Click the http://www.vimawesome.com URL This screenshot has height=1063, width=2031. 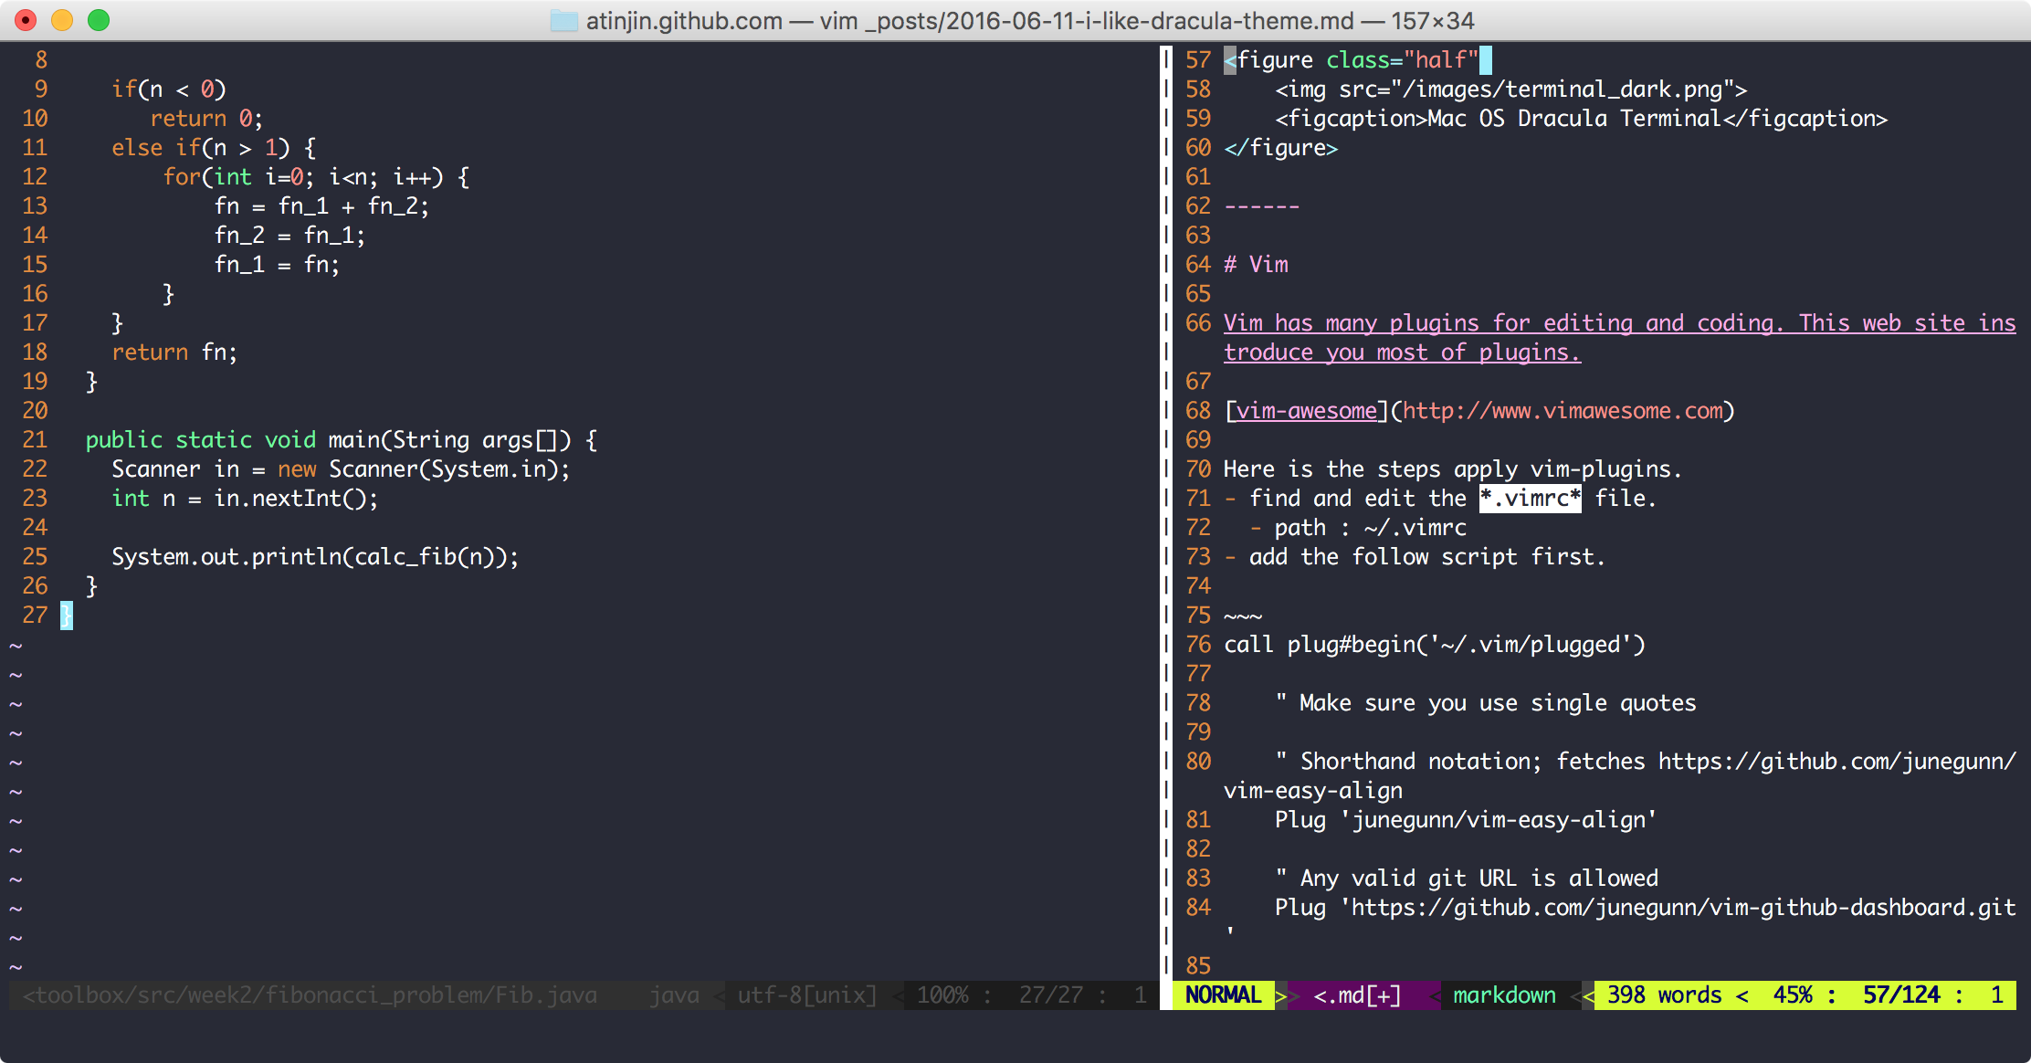pos(1563,411)
